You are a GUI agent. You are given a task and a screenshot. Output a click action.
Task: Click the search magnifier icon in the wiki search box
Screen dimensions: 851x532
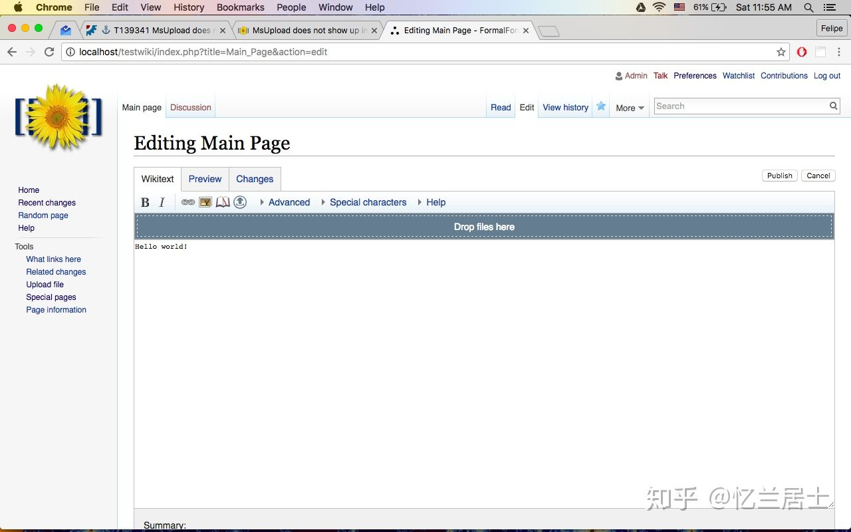coord(833,106)
